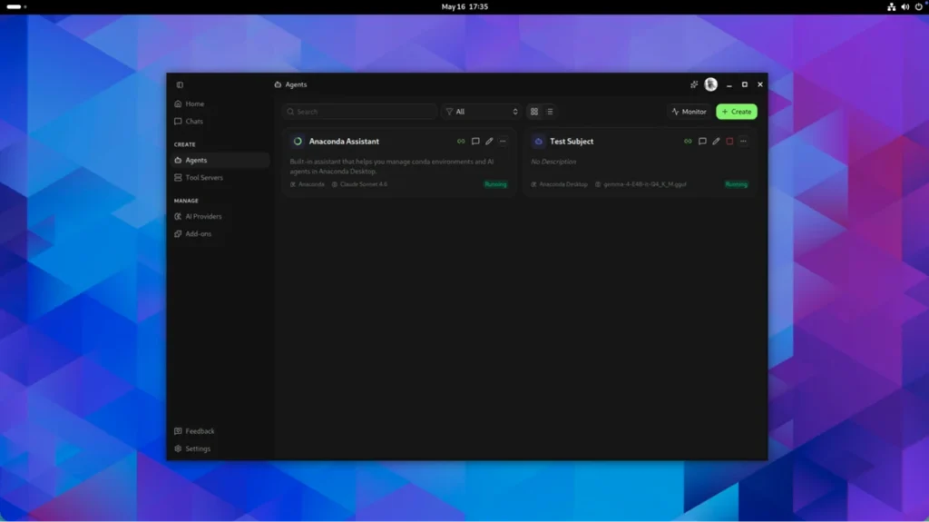The height and width of the screenshot is (522, 929).
Task: Open the clock showing May 16 17:35
Action: click(x=464, y=6)
